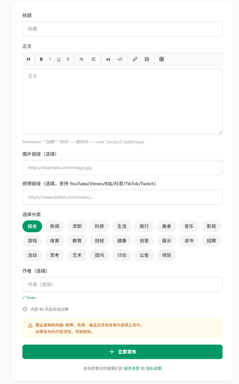Click the Heading (H) toolbar icon
This screenshot has width=239, height=384.
point(28,59)
